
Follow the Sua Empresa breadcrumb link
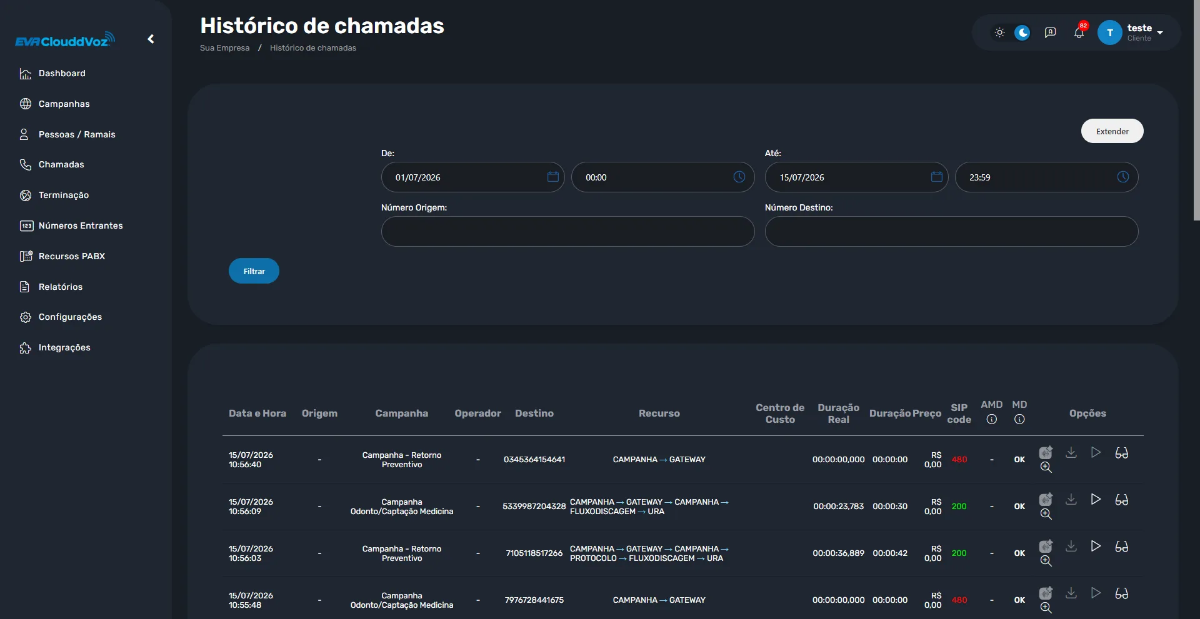224,48
